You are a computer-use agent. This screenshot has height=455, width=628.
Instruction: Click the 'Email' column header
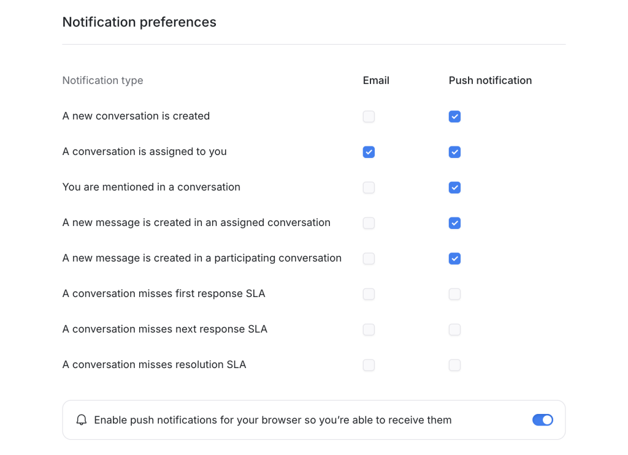click(376, 80)
